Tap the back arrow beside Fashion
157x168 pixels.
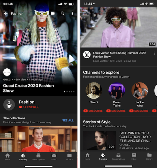click(6, 14)
